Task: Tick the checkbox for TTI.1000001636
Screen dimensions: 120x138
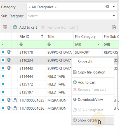Action: click(x=3, y=108)
